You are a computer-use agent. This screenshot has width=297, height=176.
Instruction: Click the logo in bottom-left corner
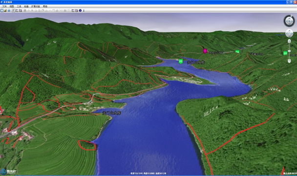(8, 172)
